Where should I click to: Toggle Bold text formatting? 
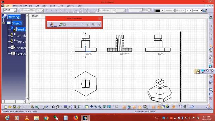[47, 10]
